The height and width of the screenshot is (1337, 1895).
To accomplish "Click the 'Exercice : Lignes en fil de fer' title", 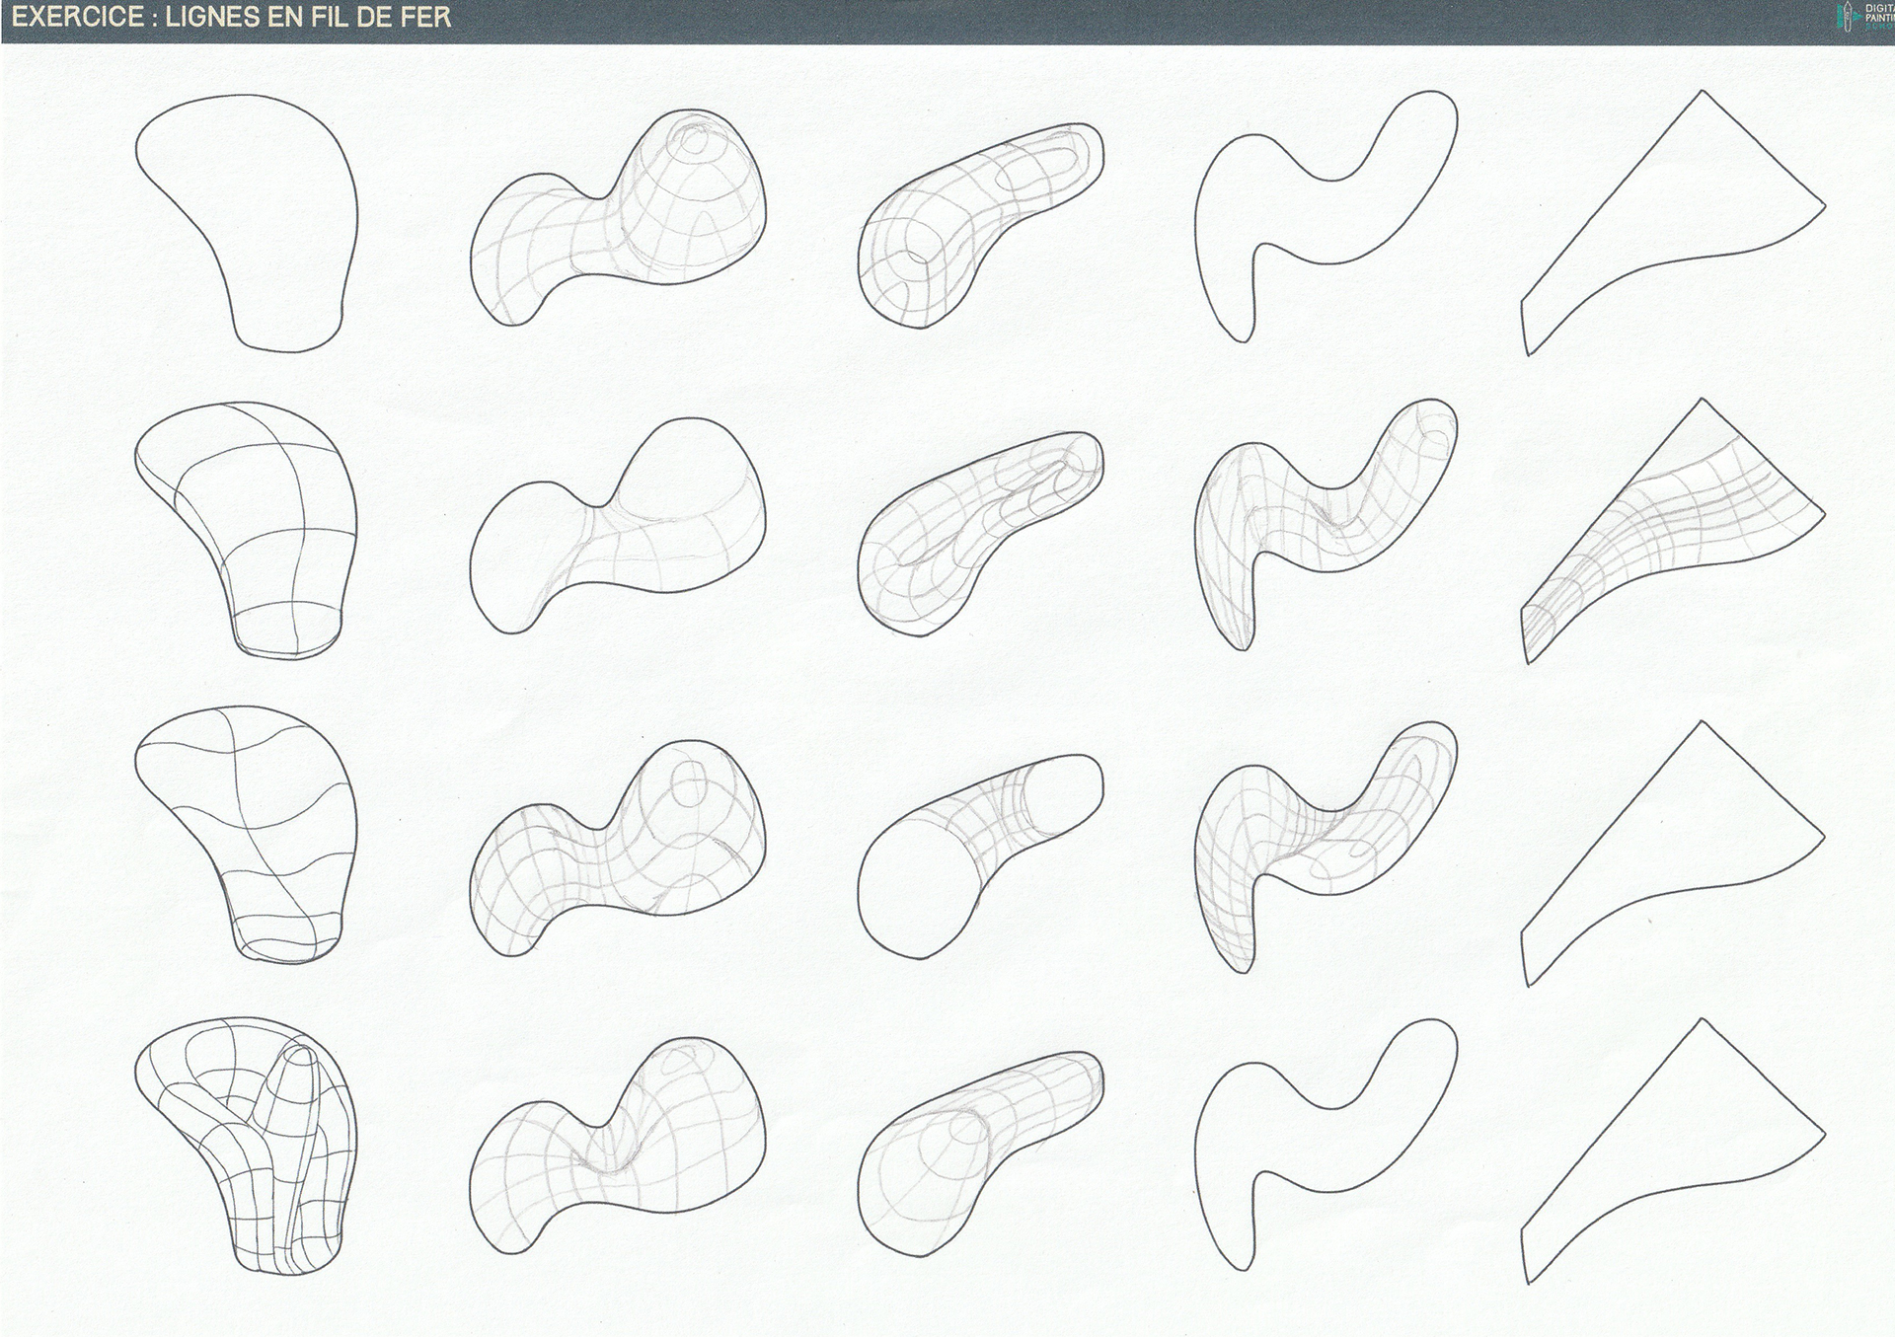I will tap(232, 17).
